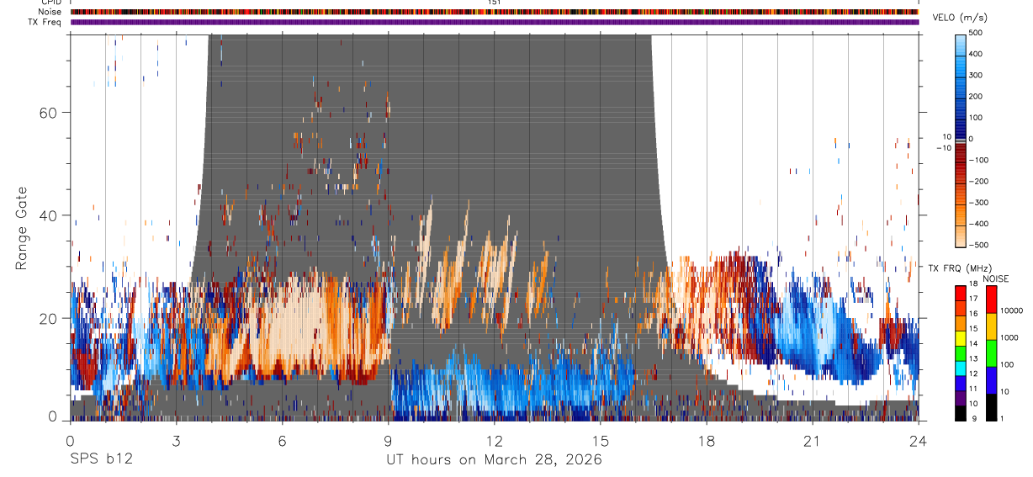The width and height of the screenshot is (1033, 477).
Task: Click the 20 tick on the Range Gate axis
Action: [x=47, y=318]
